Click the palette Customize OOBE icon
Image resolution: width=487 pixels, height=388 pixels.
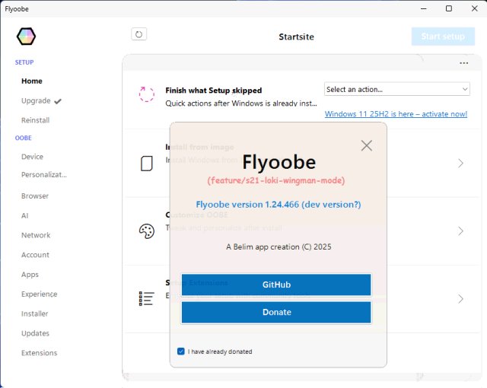[147, 231]
